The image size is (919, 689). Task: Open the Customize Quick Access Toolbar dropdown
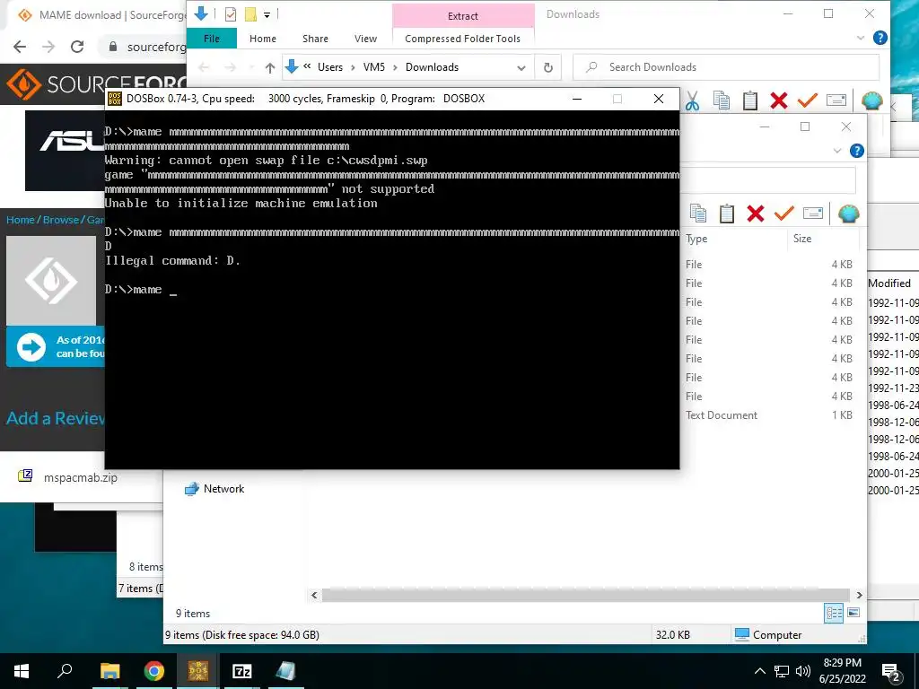tap(267, 14)
